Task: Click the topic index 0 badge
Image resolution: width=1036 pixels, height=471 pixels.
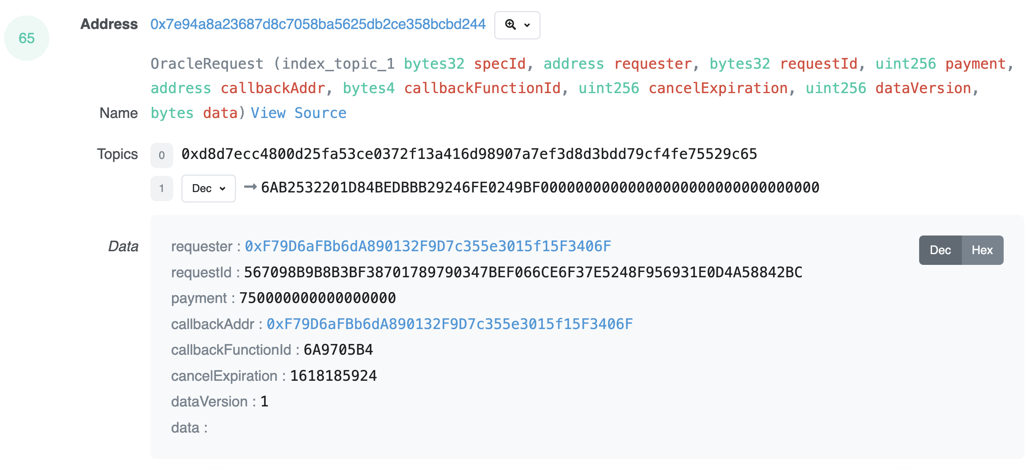Action: pos(162,155)
